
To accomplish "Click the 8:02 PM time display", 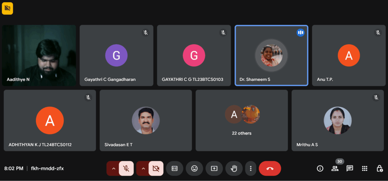I will coord(14,169).
